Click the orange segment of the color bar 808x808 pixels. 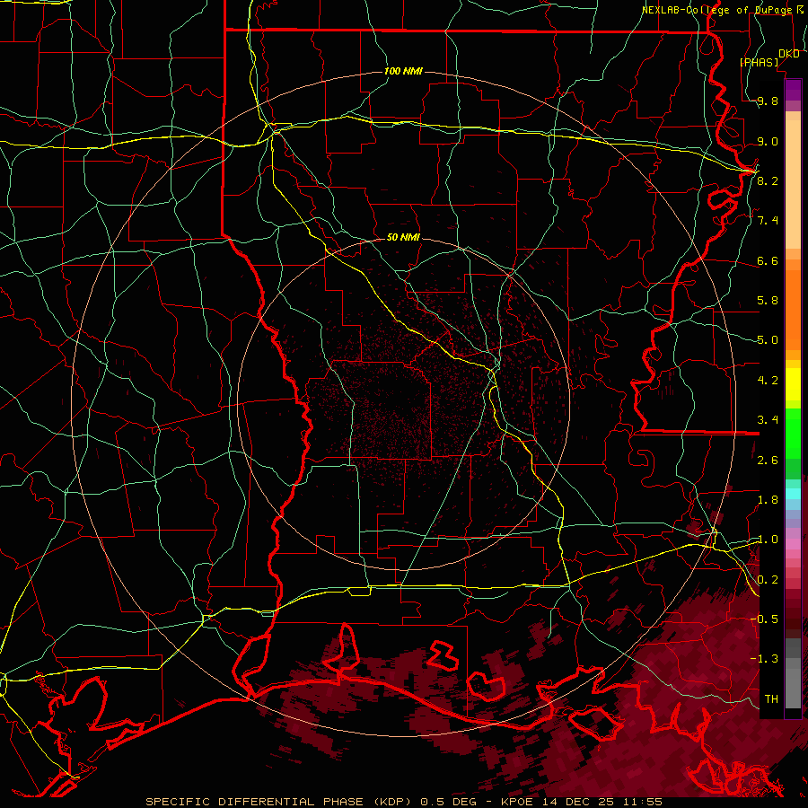point(793,309)
